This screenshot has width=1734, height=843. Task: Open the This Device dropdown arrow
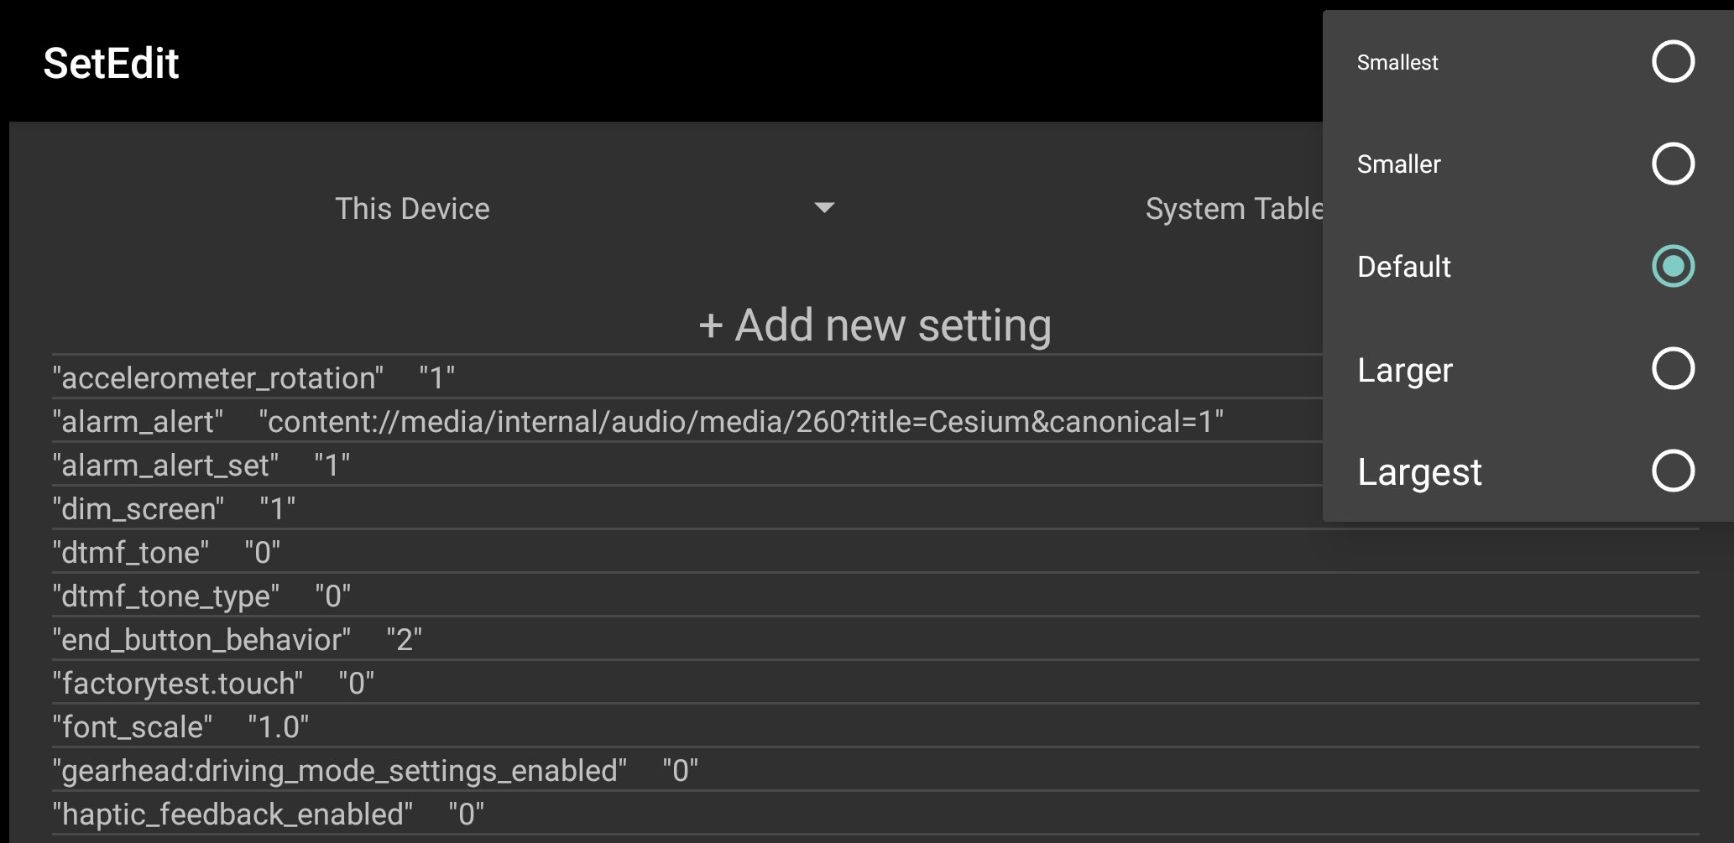(824, 208)
